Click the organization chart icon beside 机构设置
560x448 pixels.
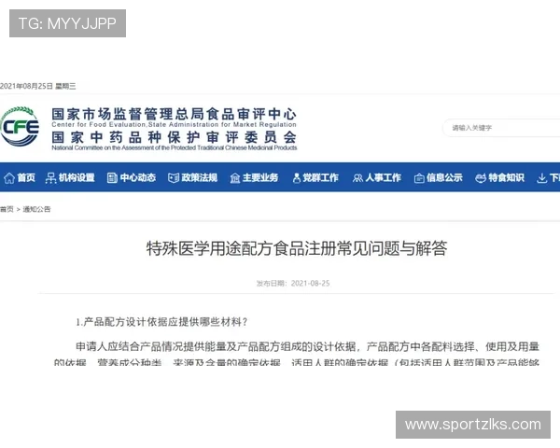[x=50, y=178]
